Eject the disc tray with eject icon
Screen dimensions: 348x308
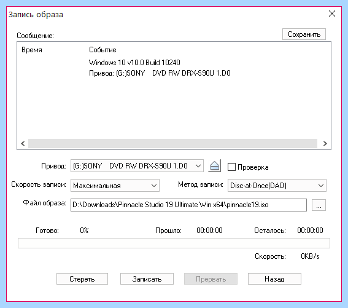pyautogui.click(x=214, y=166)
